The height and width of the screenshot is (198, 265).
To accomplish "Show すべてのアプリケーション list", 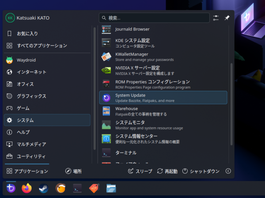I will tap(47, 46).
